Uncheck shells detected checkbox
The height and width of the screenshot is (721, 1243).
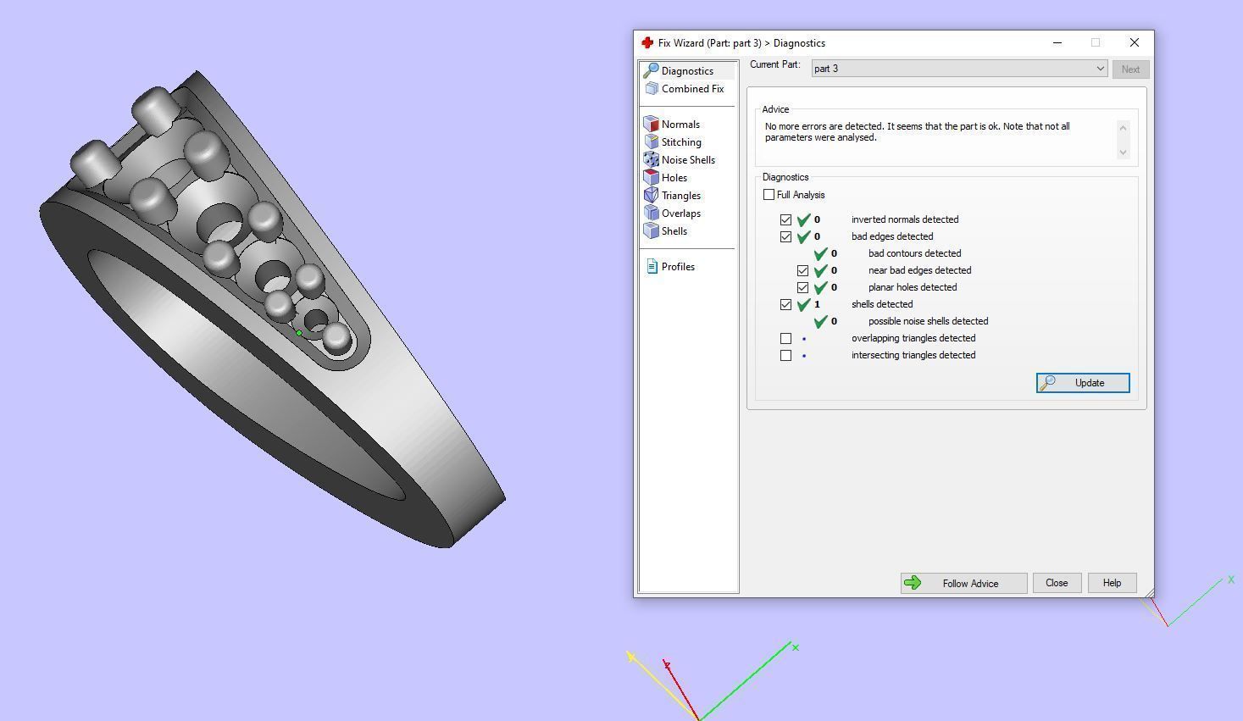click(785, 304)
